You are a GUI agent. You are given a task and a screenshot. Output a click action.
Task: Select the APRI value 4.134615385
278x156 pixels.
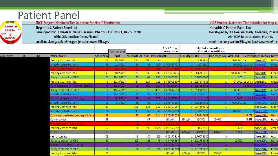[170, 141]
